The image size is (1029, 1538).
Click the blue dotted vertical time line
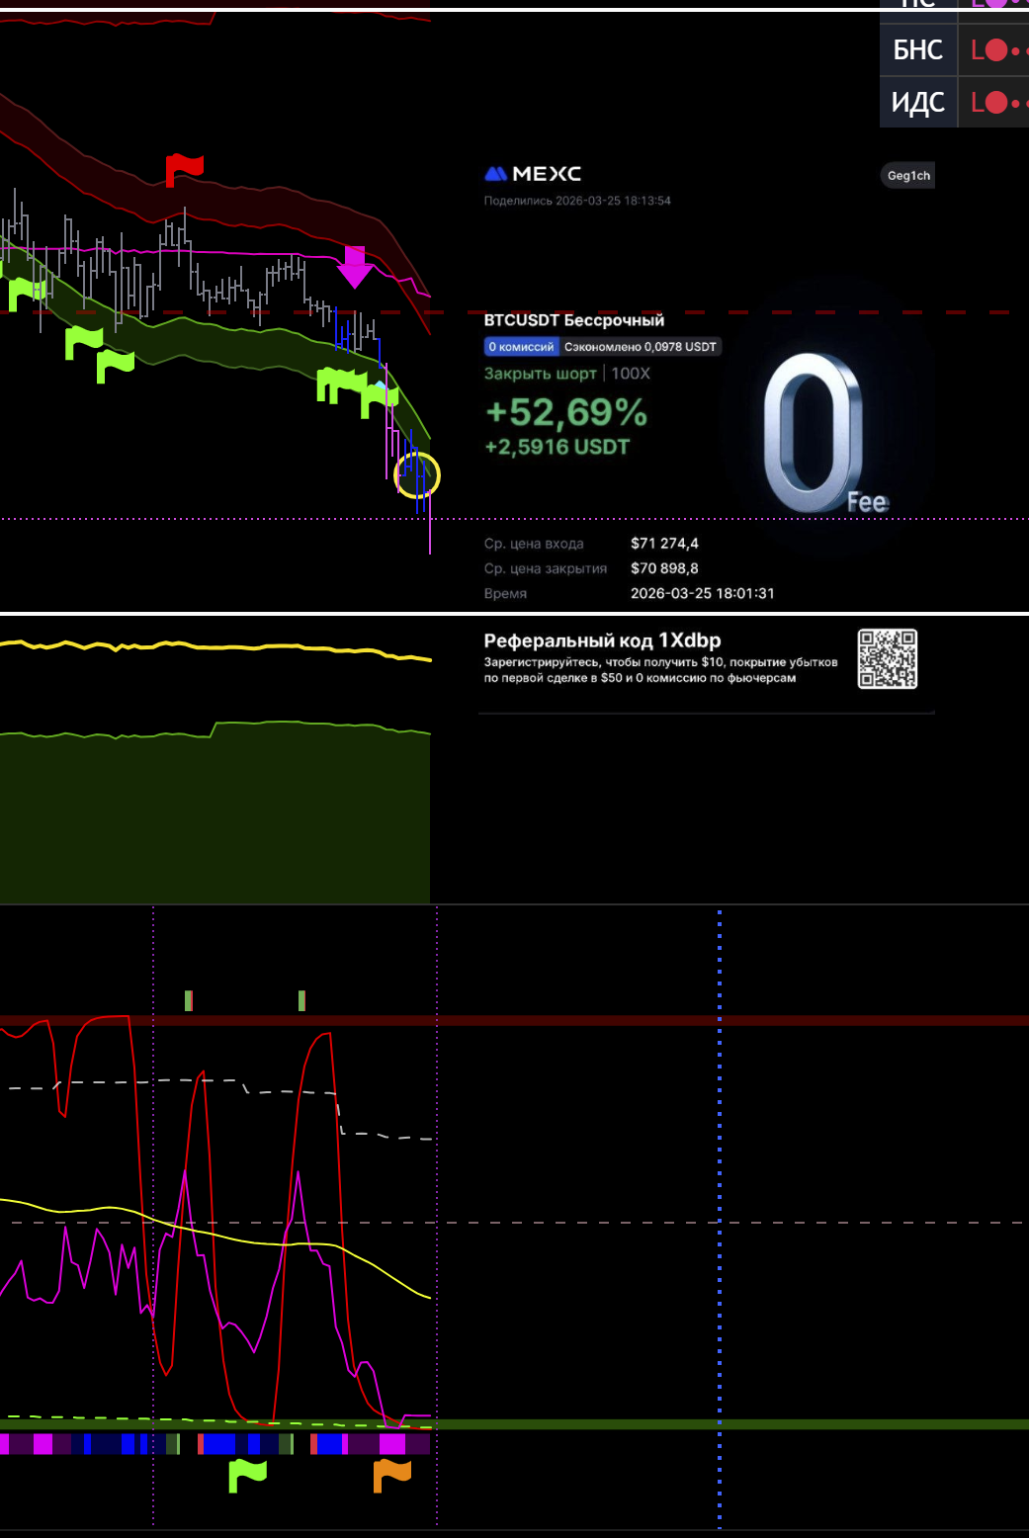pos(719,1186)
